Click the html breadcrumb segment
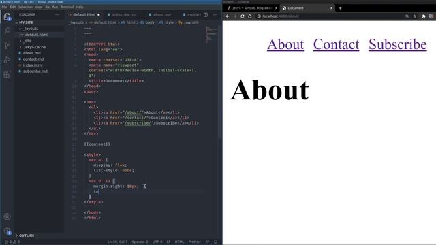The image size is (436, 245). pos(130,22)
